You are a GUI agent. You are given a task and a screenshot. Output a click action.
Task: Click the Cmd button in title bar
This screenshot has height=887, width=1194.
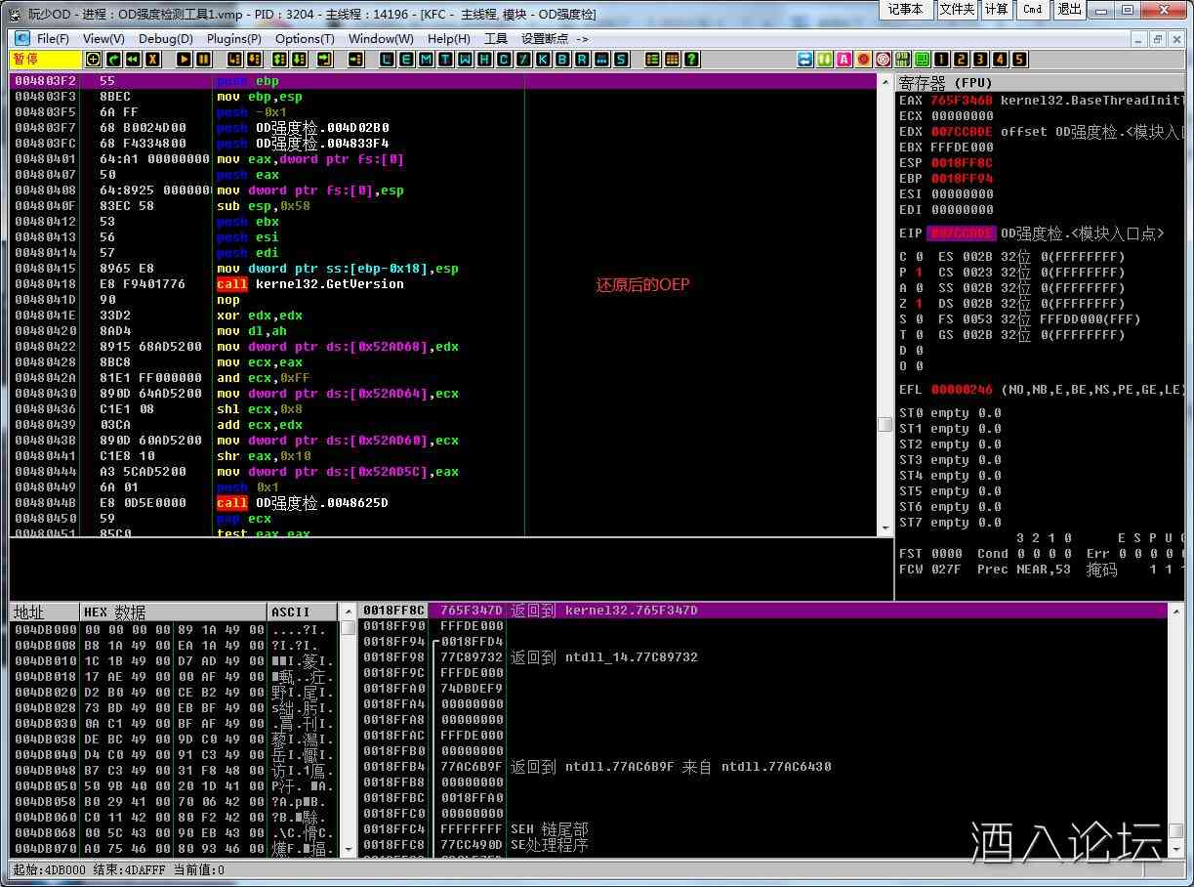click(1032, 10)
